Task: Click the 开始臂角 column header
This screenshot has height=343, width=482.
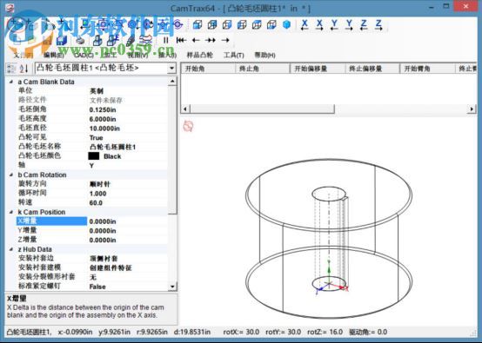Action: (427, 69)
